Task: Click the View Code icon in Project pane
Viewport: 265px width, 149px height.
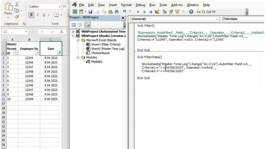Action: point(74,25)
